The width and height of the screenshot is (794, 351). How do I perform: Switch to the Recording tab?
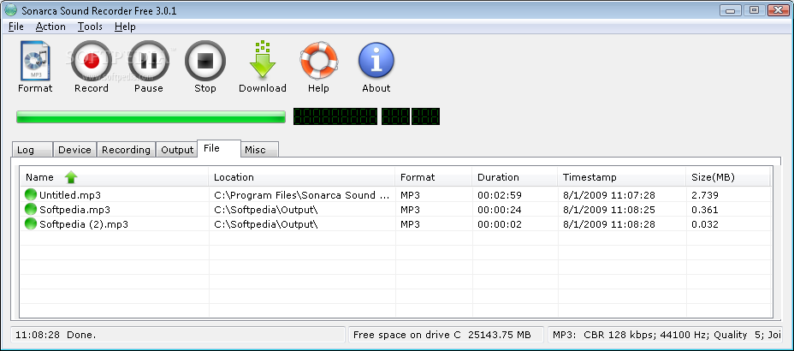coord(126,150)
